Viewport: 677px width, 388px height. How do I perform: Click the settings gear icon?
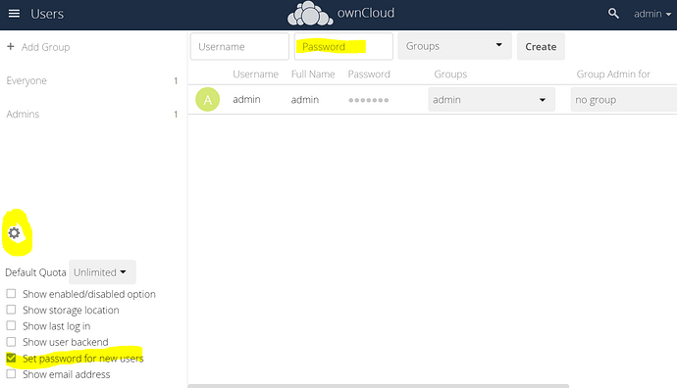(15, 233)
